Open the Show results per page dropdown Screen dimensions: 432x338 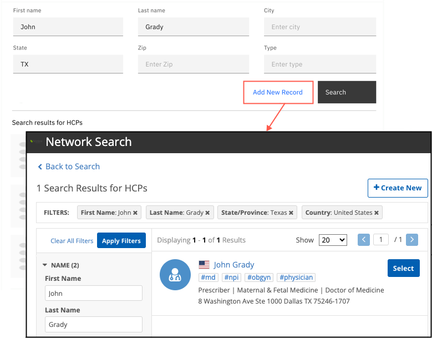[x=333, y=240]
